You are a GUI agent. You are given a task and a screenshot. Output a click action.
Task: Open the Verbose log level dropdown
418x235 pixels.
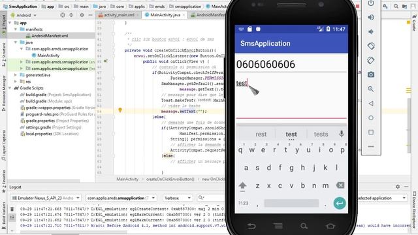(x=177, y=198)
